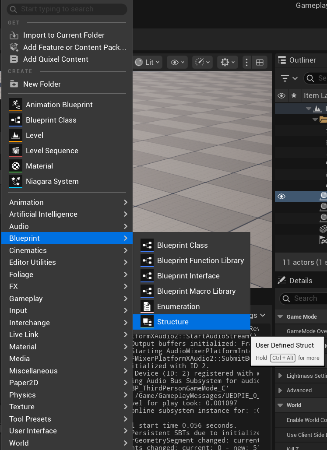Open the Lit view mode dropdown
Viewport: 327px width, 450px height.
tap(147, 62)
